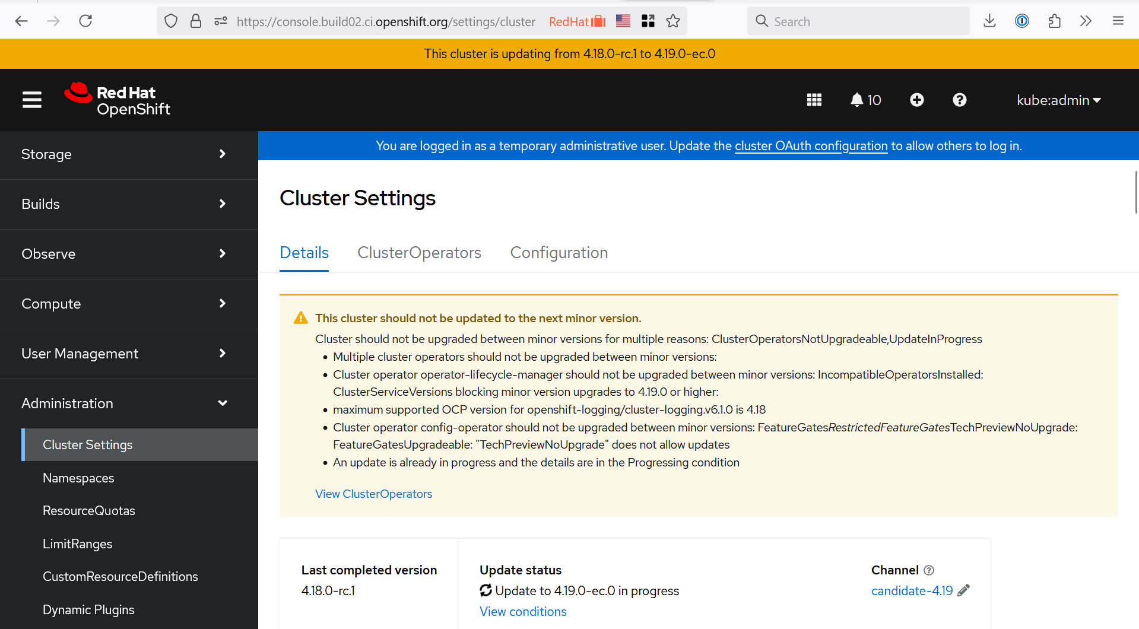The width and height of the screenshot is (1139, 629).
Task: Open the View ClusterOperators link
Action: coord(373,494)
